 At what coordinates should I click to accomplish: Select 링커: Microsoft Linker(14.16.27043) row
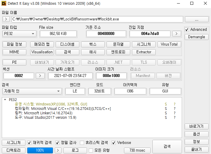click(92, 113)
